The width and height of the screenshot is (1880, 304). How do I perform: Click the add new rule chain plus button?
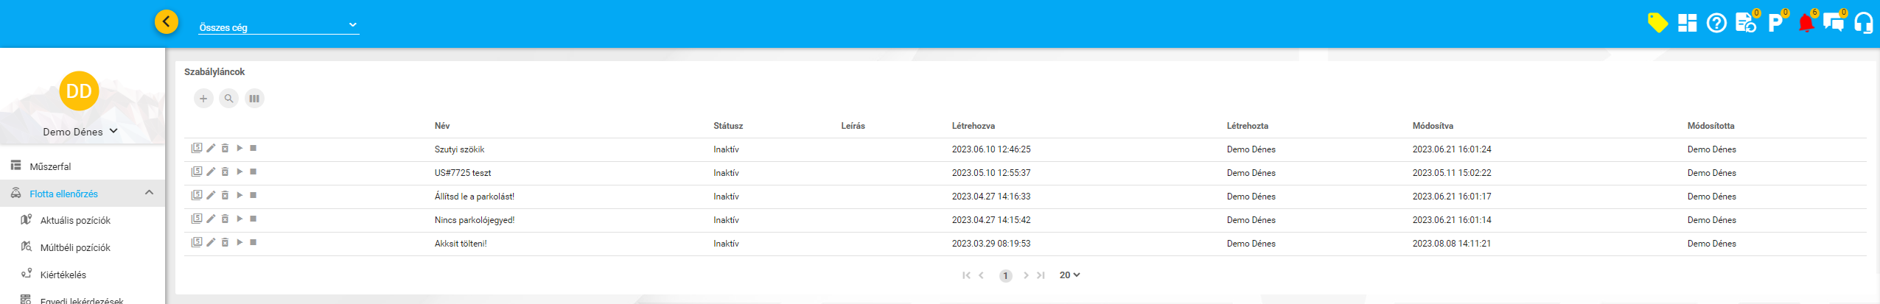coord(203,99)
